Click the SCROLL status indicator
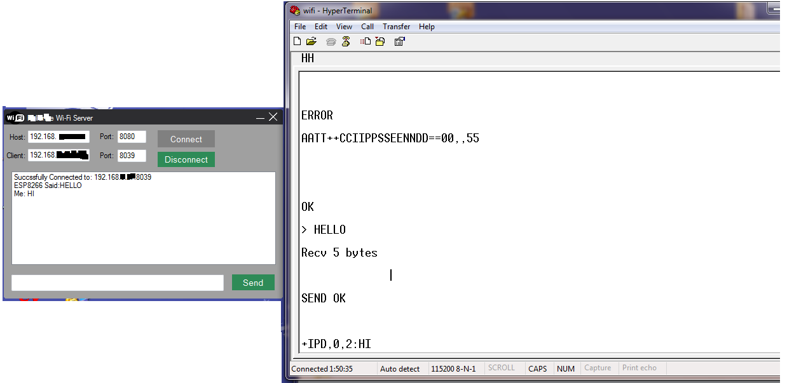This screenshot has height=383, width=787. point(502,368)
